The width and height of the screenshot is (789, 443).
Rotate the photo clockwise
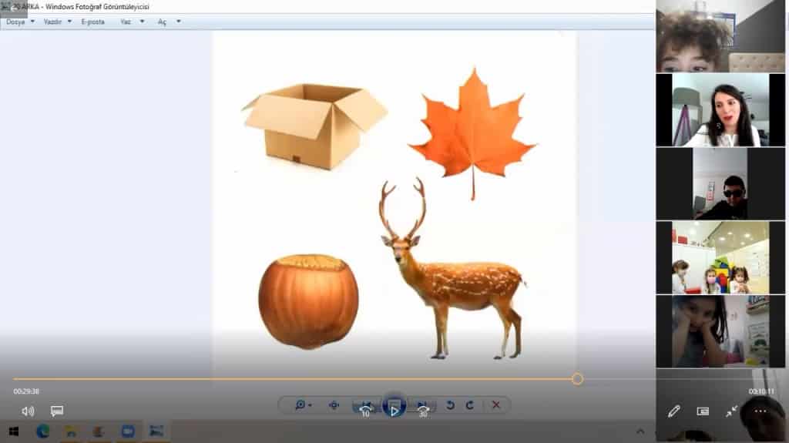pos(469,404)
